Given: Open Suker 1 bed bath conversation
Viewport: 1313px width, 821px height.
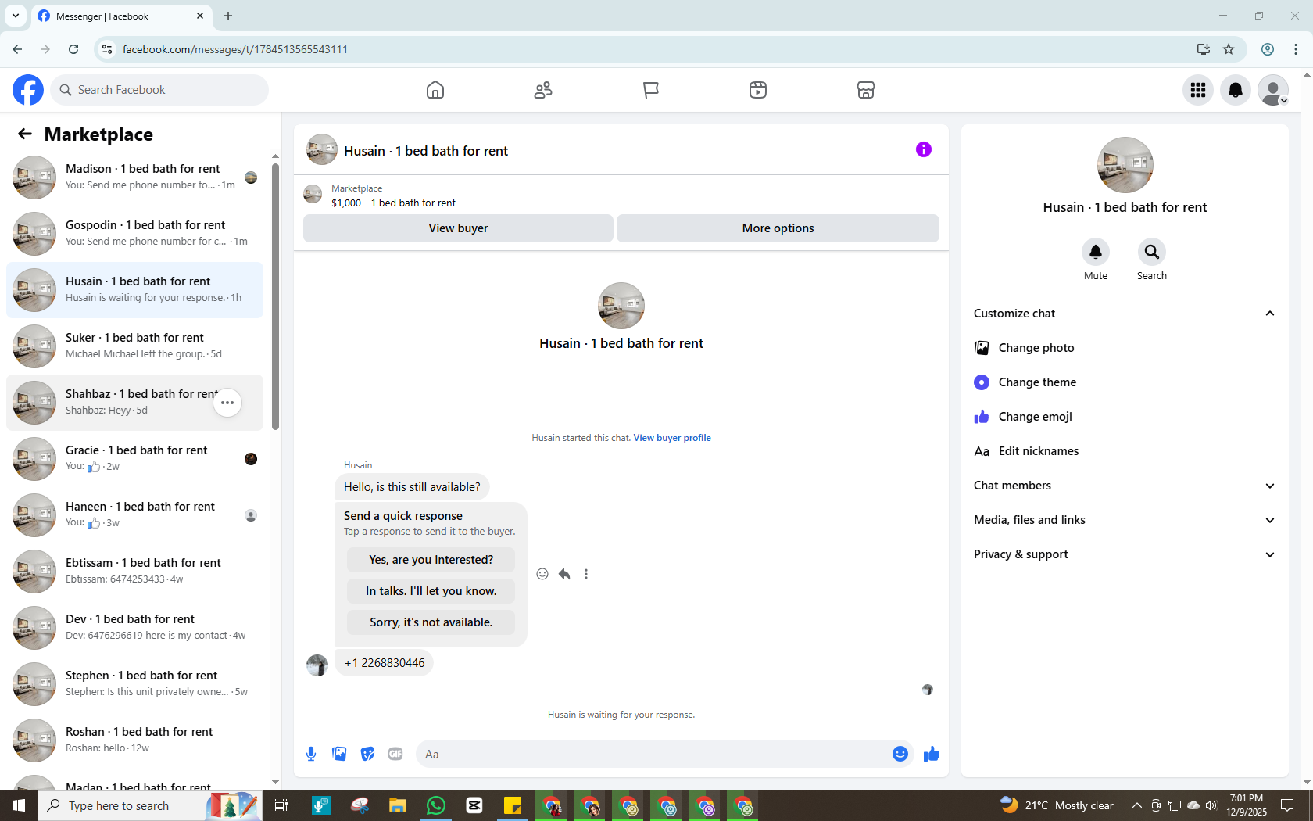Looking at the screenshot, I should pos(134,346).
